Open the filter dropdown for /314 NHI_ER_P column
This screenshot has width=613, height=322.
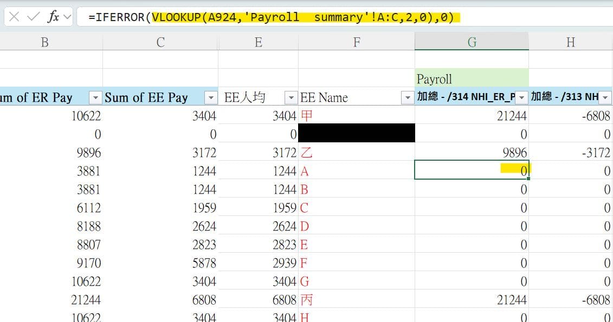tap(521, 97)
